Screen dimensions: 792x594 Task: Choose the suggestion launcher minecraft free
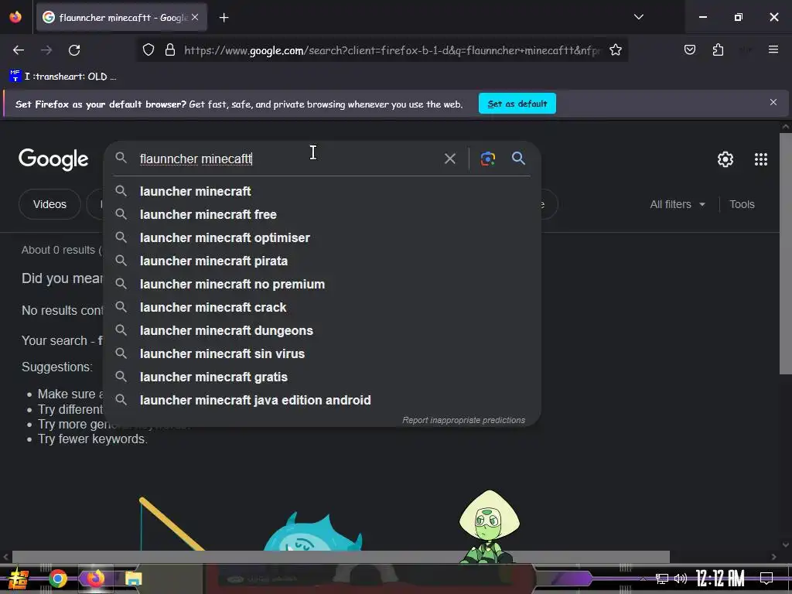pyautogui.click(x=323, y=214)
